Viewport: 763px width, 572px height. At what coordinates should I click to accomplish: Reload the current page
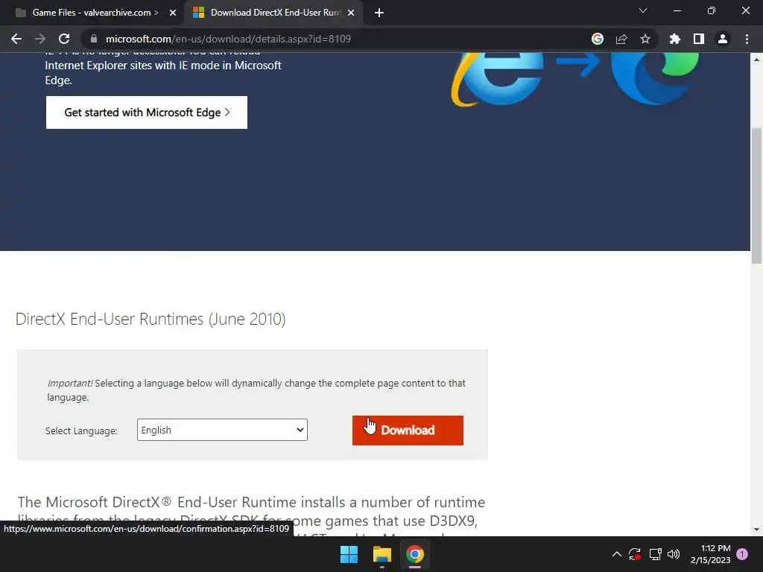(64, 39)
